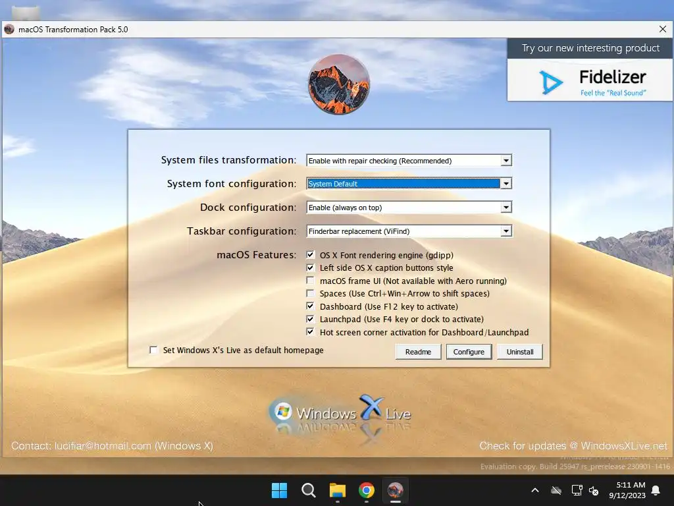Open the clock showing 5:11 AM

tap(627, 490)
